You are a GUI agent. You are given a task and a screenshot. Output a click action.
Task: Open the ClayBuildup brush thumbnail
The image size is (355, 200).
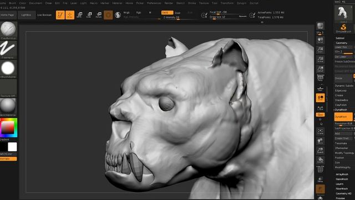pyautogui.click(x=8, y=31)
